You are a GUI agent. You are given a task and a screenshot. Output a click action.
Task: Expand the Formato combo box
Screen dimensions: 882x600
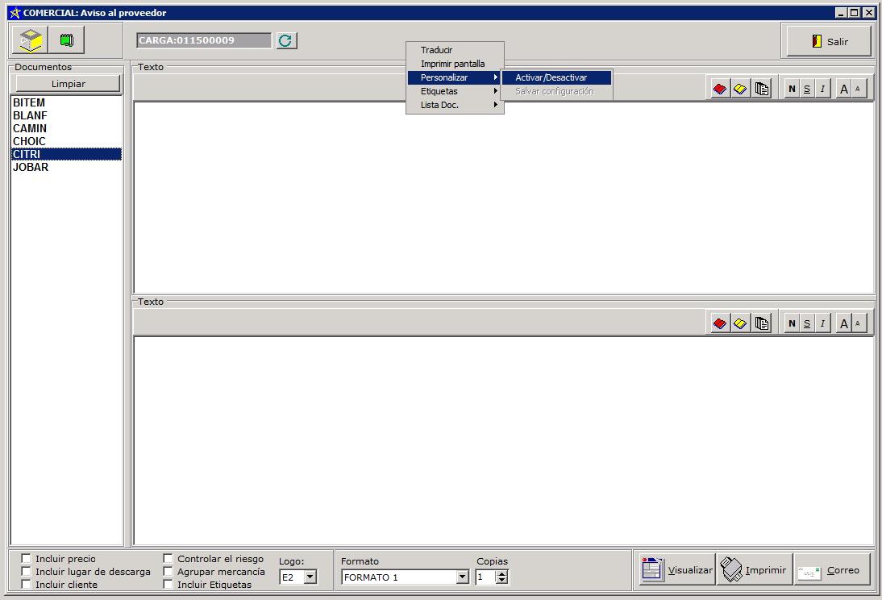(462, 577)
